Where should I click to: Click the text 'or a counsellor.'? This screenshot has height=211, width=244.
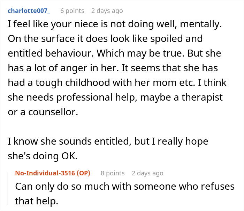tap(43, 112)
